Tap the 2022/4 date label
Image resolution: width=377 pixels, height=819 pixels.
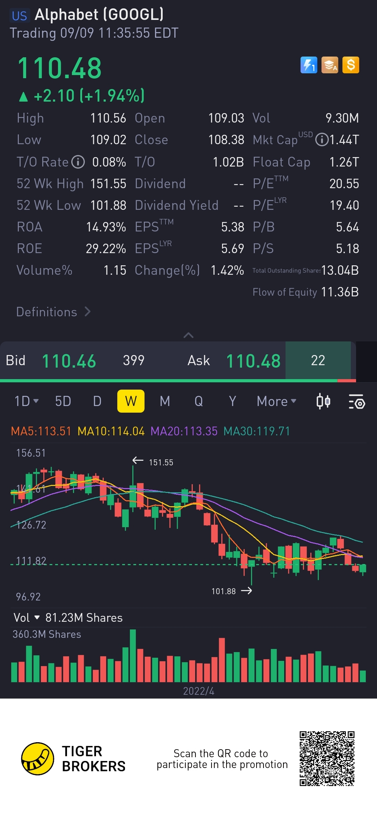point(199,691)
